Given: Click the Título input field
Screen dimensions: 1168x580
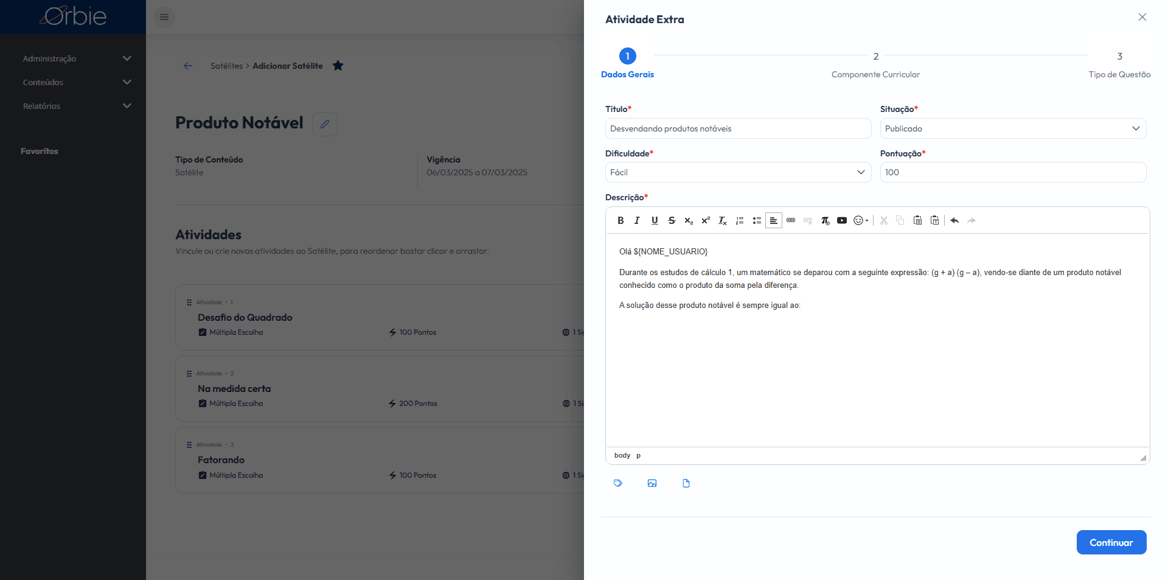Looking at the screenshot, I should 738,128.
